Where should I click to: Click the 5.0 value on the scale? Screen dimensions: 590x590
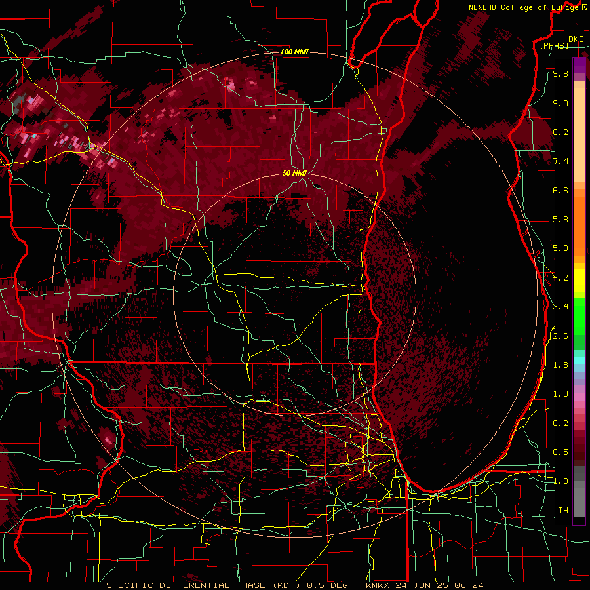[x=560, y=248]
